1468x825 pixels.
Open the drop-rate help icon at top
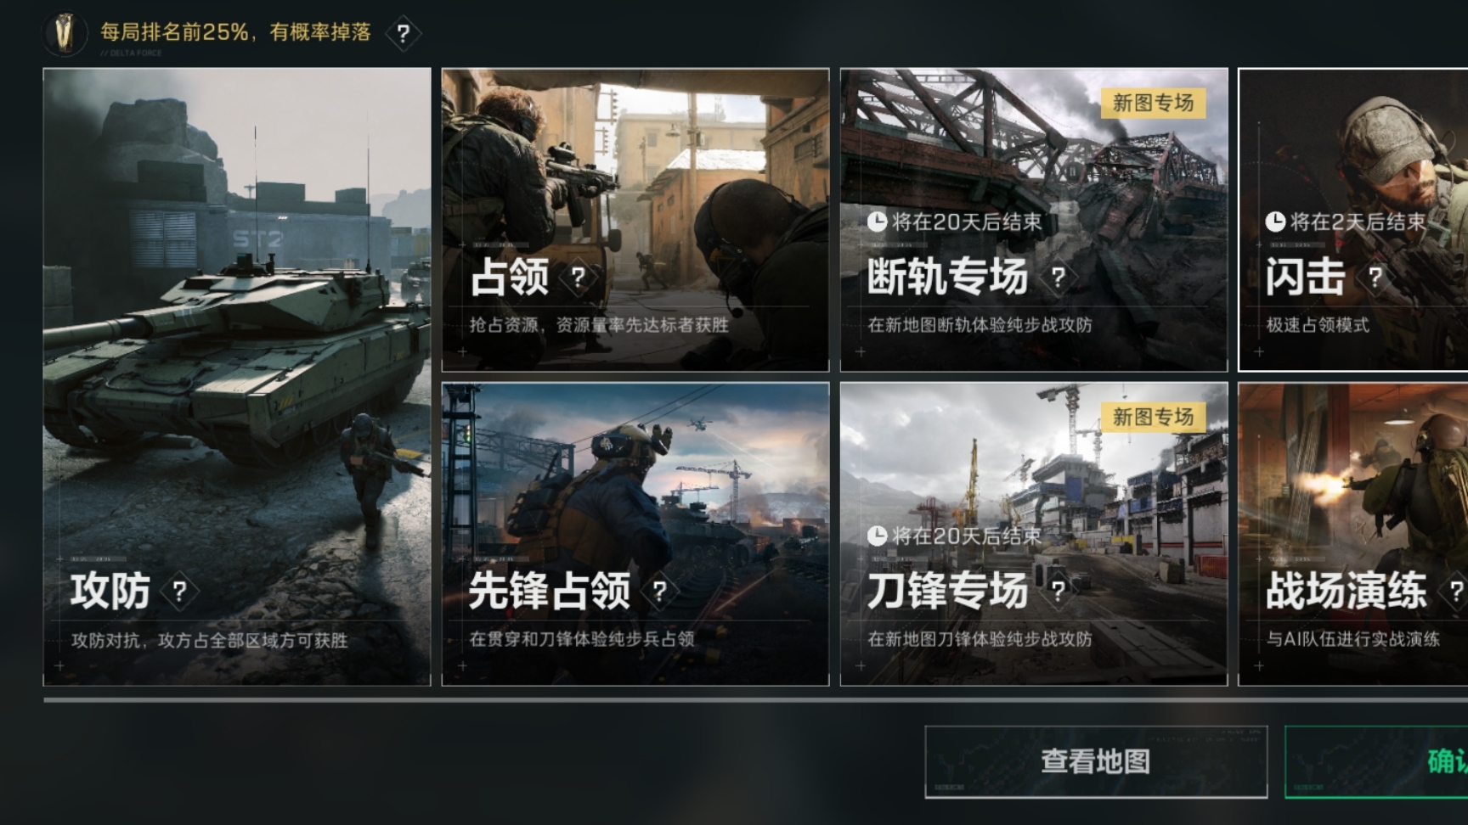pos(404,34)
